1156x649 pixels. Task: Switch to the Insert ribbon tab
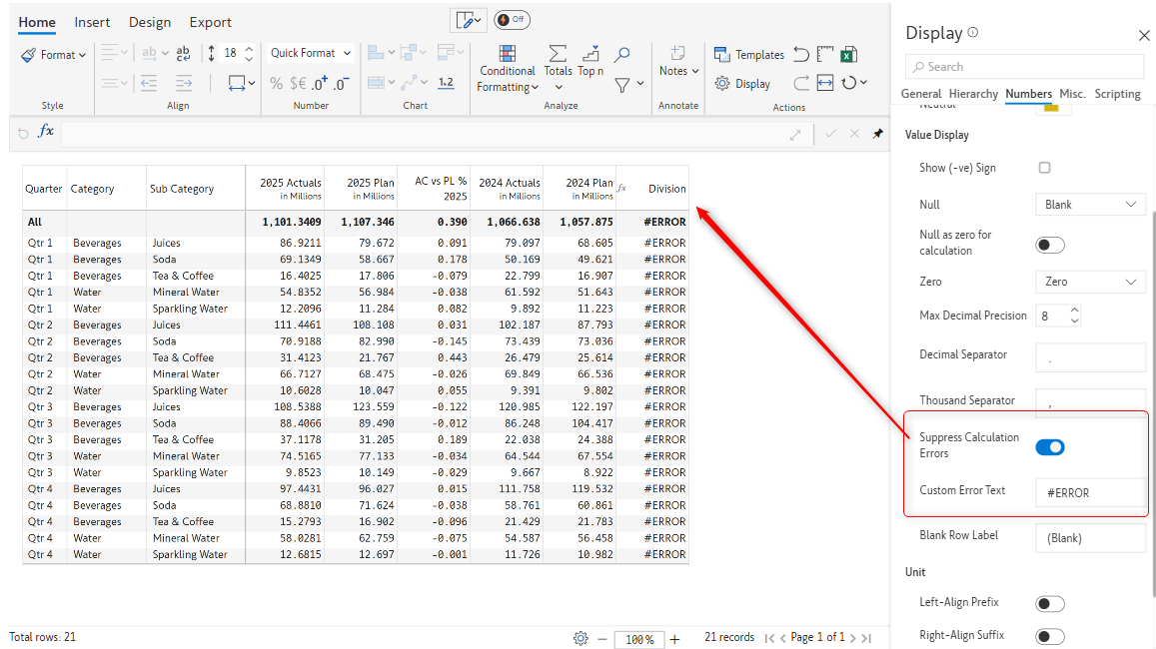tap(92, 22)
